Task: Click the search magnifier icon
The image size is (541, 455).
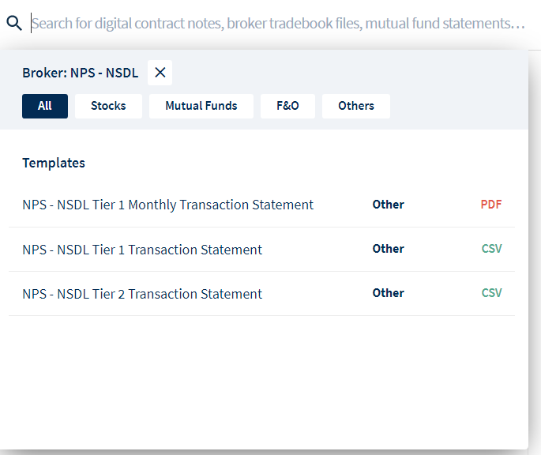Action: [x=14, y=23]
